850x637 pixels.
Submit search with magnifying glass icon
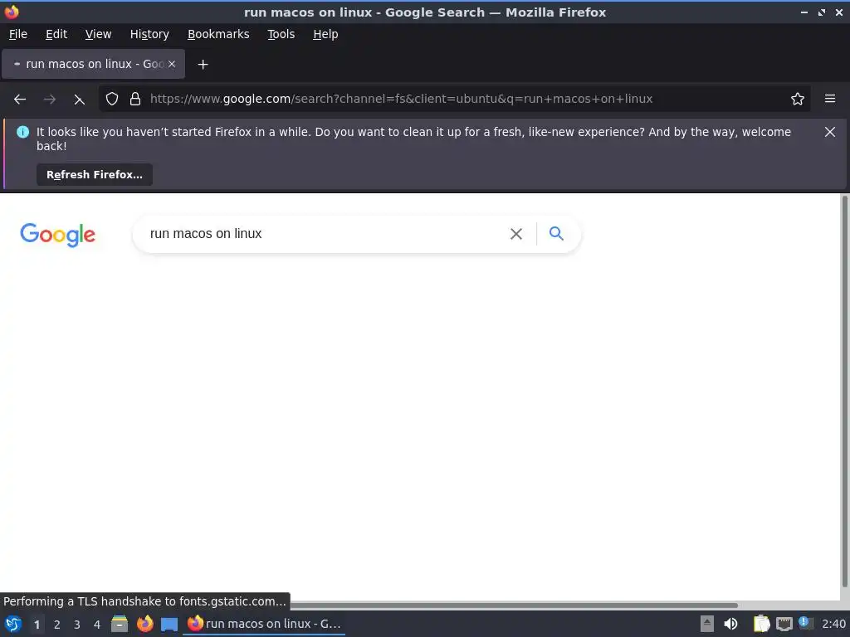pos(556,233)
